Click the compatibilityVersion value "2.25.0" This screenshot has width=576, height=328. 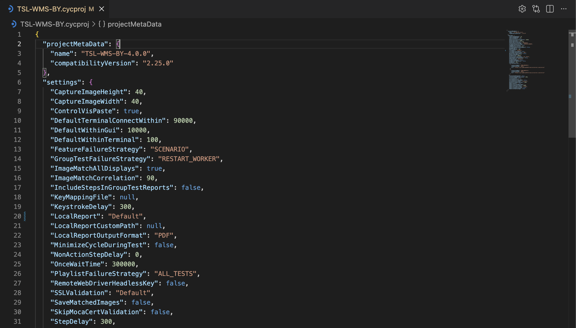tap(158, 63)
